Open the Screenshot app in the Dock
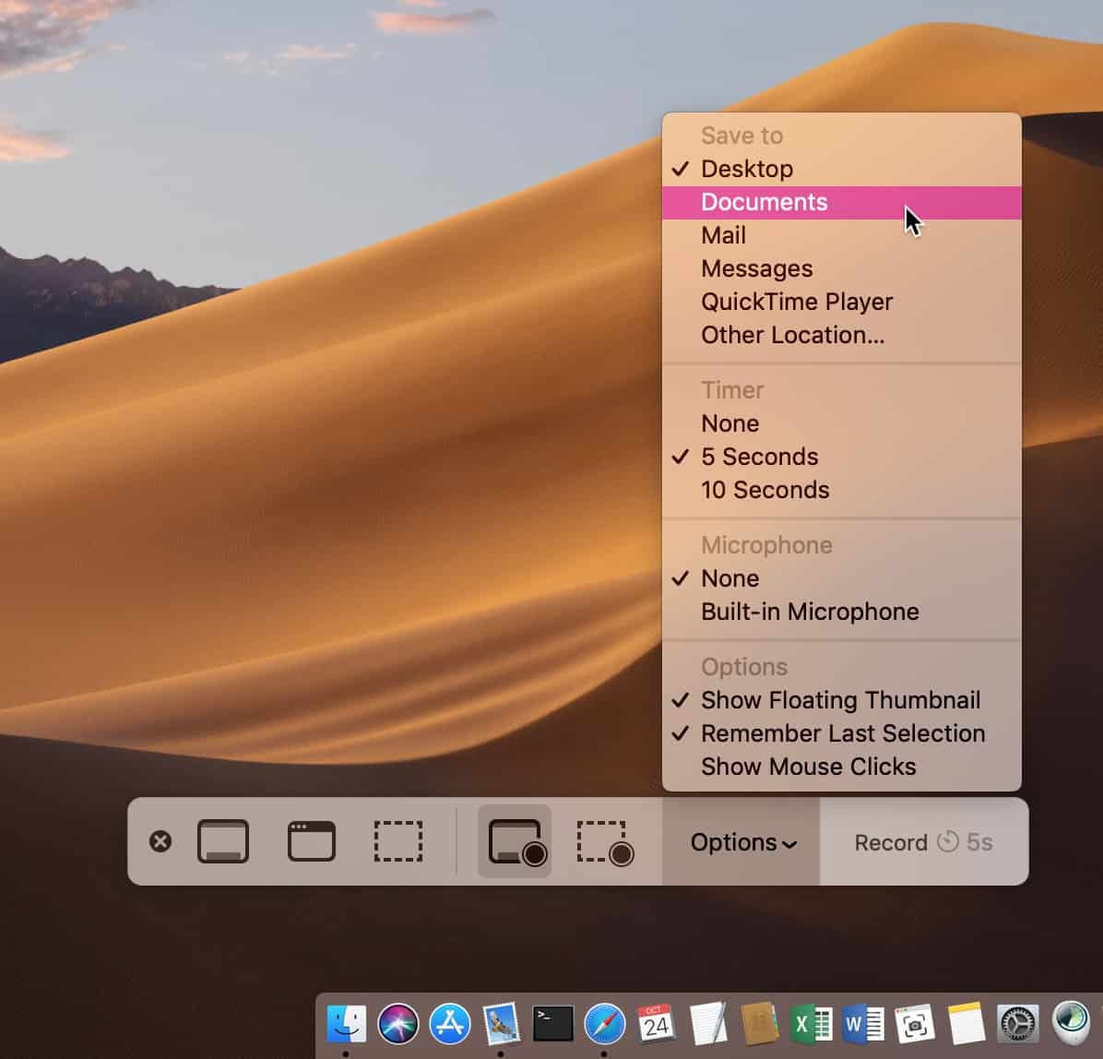The height and width of the screenshot is (1059, 1103). (915, 1024)
